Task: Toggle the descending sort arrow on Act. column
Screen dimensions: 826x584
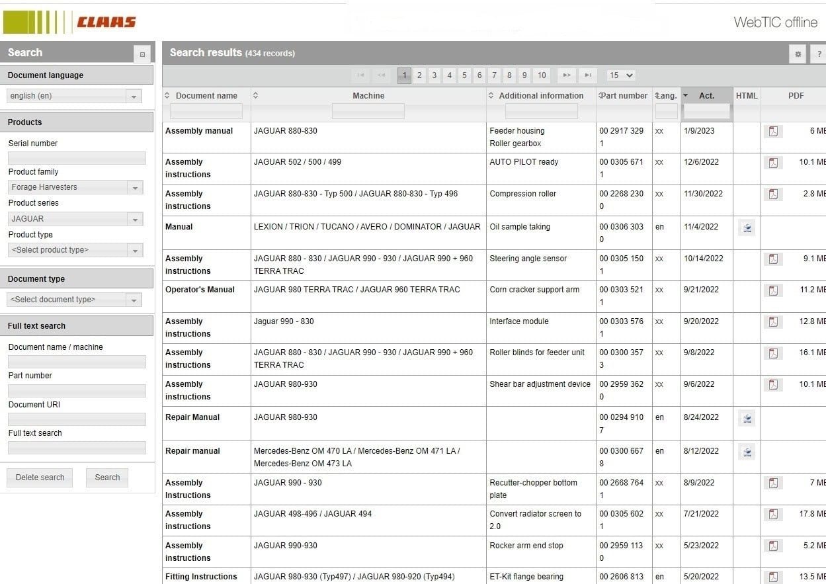Action: pyautogui.click(x=686, y=95)
